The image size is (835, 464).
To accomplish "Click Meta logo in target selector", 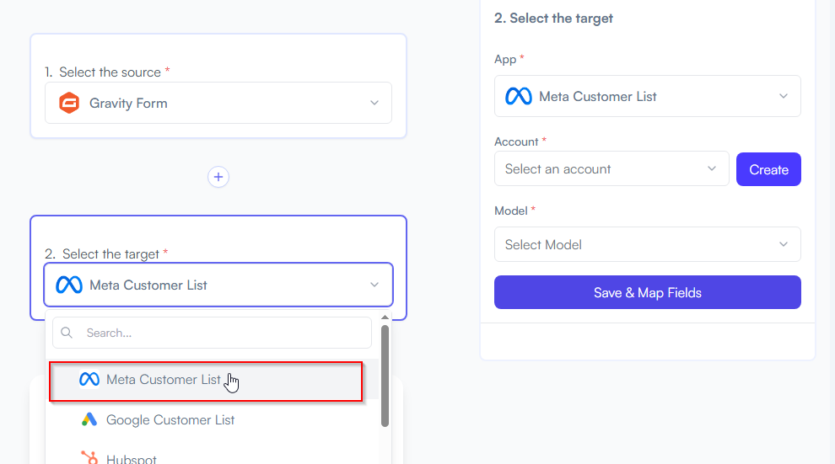I will (x=69, y=285).
